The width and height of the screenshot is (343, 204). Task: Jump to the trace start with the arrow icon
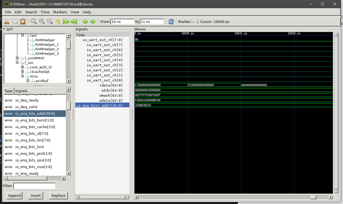coord(66,22)
